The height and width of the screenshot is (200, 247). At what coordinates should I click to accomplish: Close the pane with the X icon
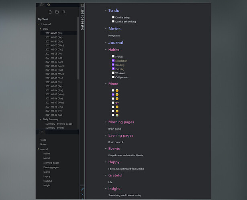[82, 194]
